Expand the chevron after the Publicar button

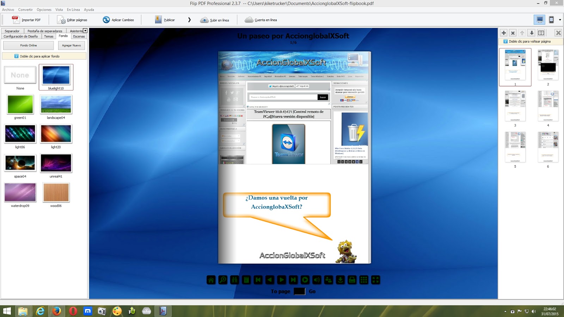coord(189,20)
